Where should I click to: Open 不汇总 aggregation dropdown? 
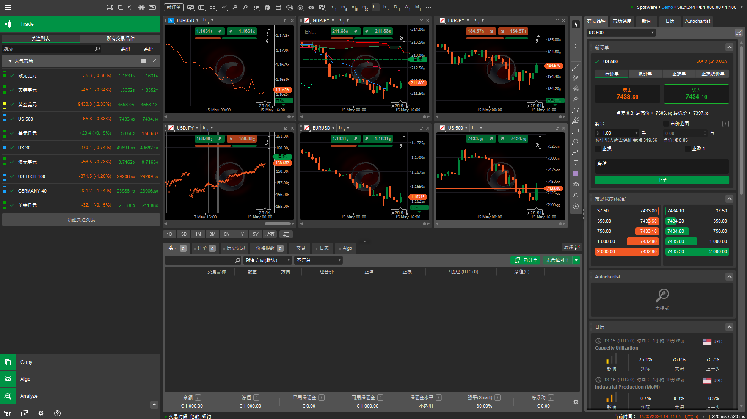click(318, 260)
